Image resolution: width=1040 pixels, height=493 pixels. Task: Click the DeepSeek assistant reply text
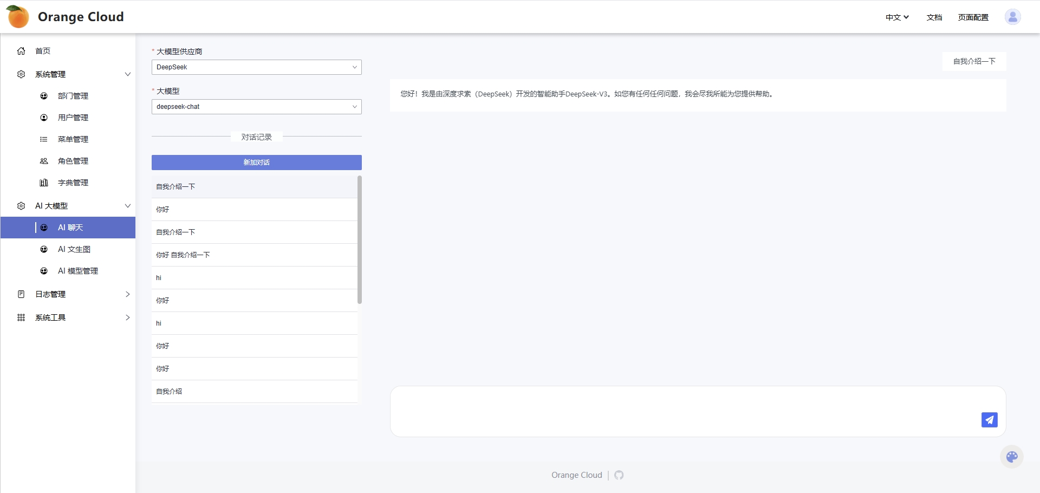(587, 94)
